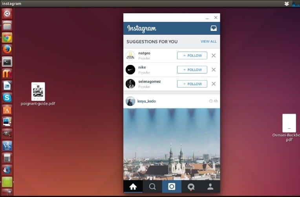Dismiss the natgeo suggestion
300x197 pixels.
click(214, 56)
